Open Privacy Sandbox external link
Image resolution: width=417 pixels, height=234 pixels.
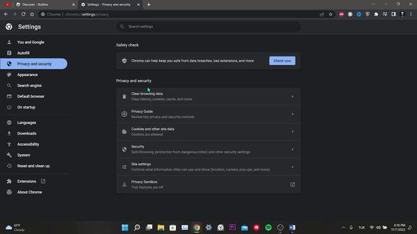293,185
